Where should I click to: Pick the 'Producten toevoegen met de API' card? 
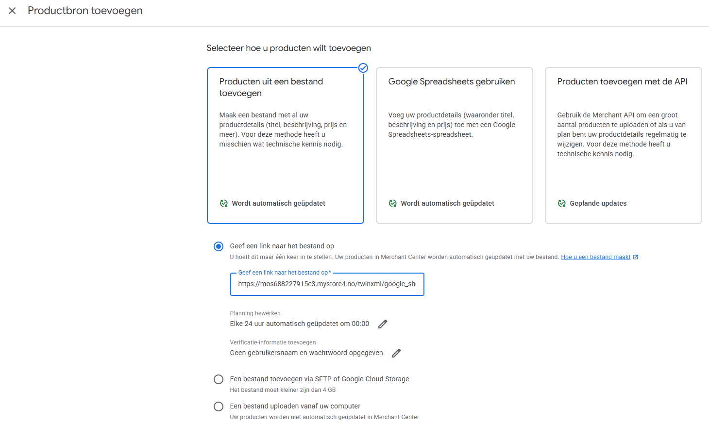[x=623, y=146]
